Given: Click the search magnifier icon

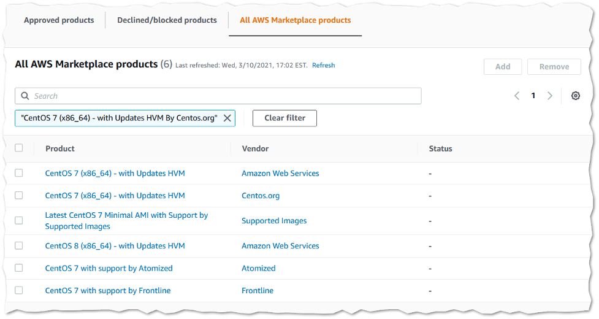Looking at the screenshot, I should [25, 96].
